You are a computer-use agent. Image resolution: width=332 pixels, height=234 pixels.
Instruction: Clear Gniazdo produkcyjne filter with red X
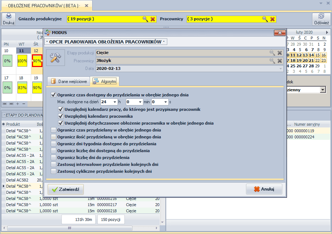coord(153,19)
